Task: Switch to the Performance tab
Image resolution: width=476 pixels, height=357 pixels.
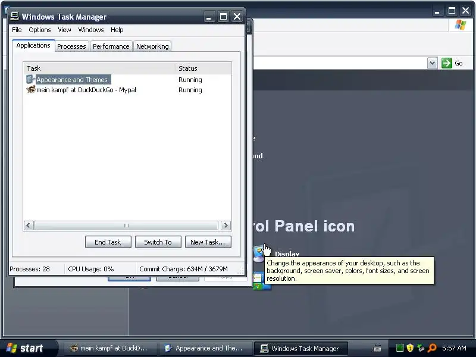Action: point(111,46)
